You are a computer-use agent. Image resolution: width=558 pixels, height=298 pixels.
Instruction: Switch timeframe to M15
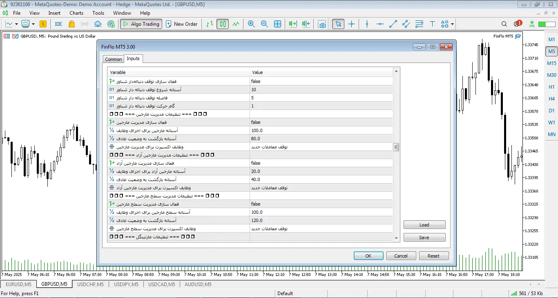tap(551, 63)
